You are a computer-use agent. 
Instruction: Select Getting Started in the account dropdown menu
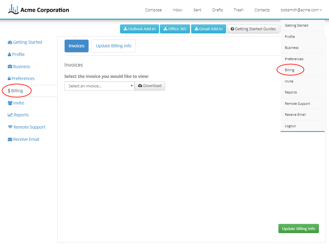[x=303, y=25]
